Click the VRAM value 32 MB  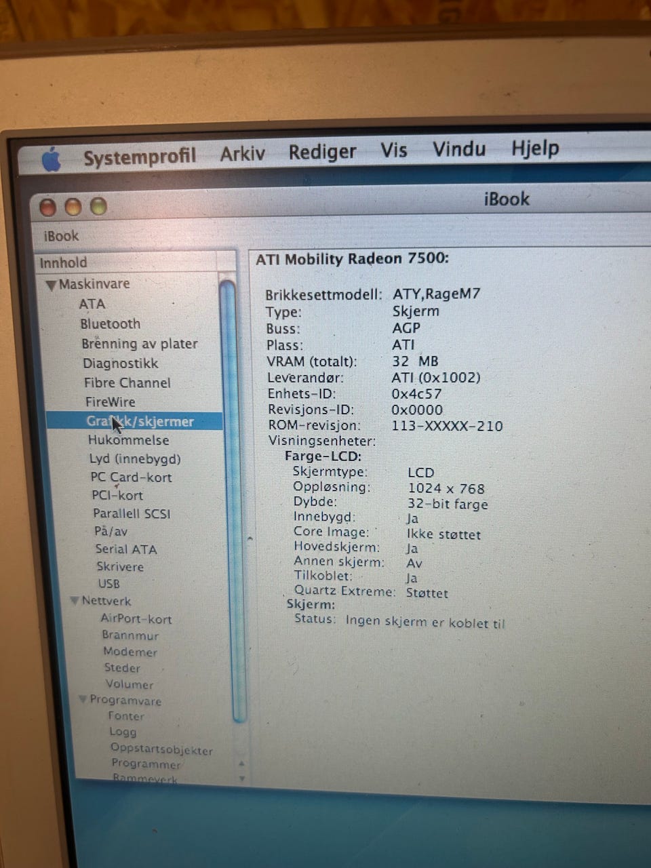click(415, 361)
